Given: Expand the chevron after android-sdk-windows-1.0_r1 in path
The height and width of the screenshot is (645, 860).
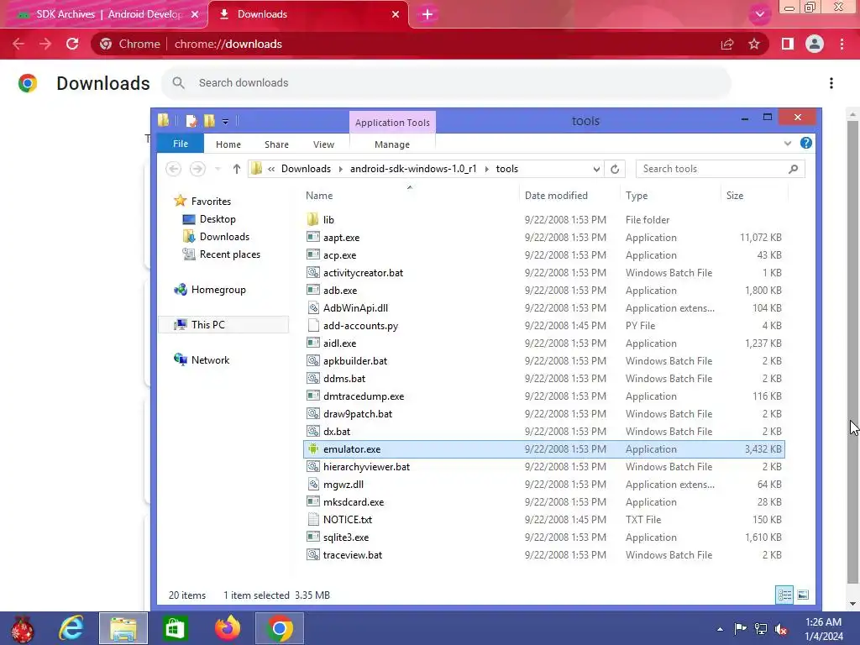Looking at the screenshot, I should pos(486,169).
